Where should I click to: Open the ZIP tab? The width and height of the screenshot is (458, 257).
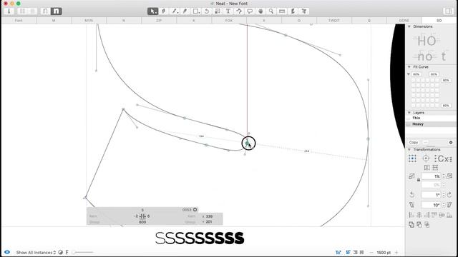tap(159, 21)
